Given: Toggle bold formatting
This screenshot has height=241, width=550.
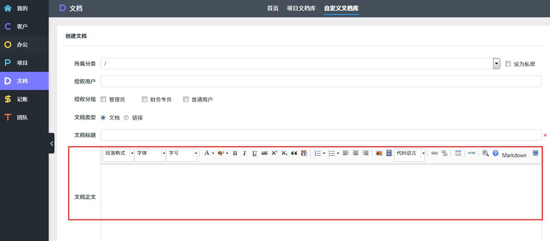Looking at the screenshot, I should pyautogui.click(x=235, y=153).
